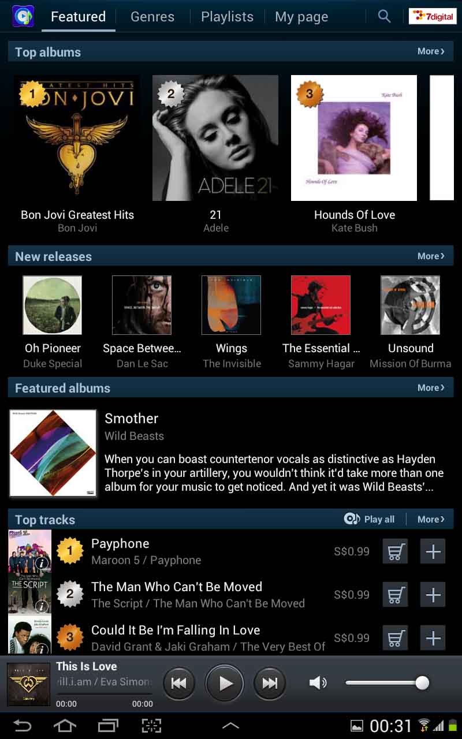Switch to the Genres tab

(152, 17)
